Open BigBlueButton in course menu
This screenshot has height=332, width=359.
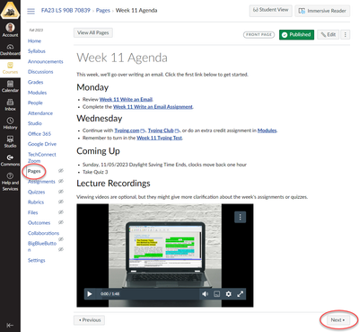(x=42, y=247)
